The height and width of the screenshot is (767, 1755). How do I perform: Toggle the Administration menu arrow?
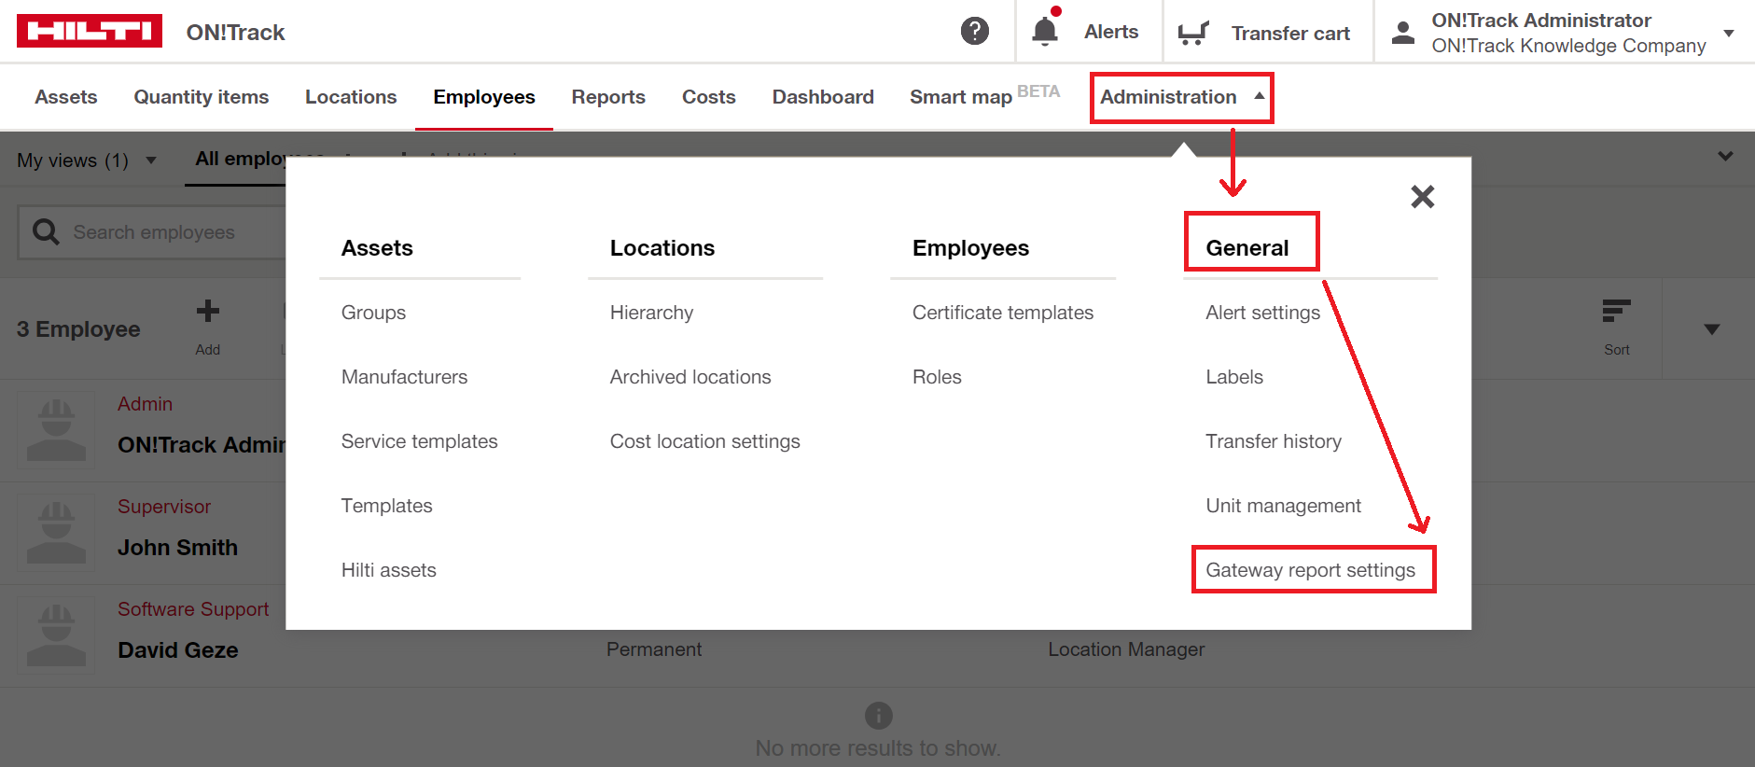(1260, 96)
